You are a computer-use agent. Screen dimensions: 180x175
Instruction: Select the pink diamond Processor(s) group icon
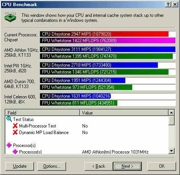coord(9,145)
